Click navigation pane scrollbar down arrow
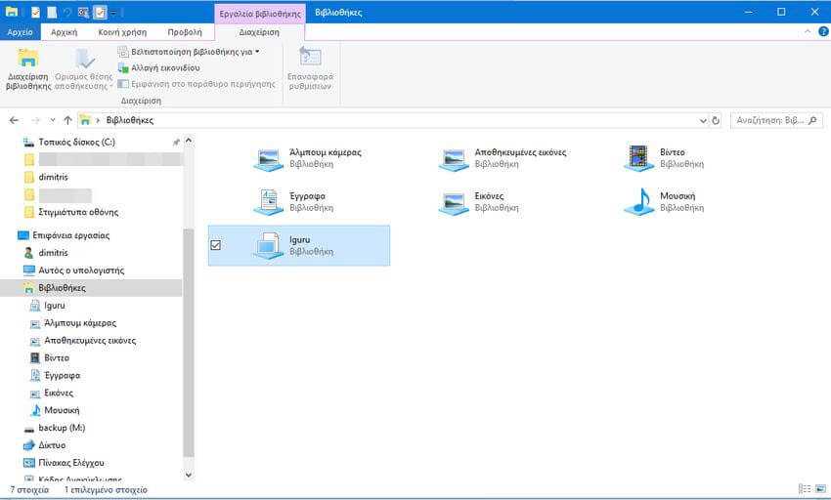This screenshot has height=500, width=831. tap(188, 475)
